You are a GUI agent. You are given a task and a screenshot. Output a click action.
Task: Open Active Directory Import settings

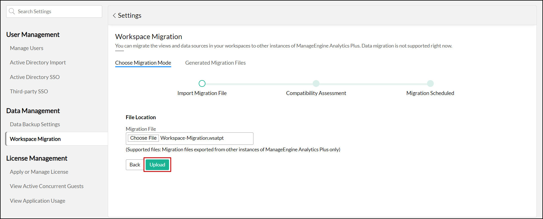pyautogui.click(x=38, y=63)
